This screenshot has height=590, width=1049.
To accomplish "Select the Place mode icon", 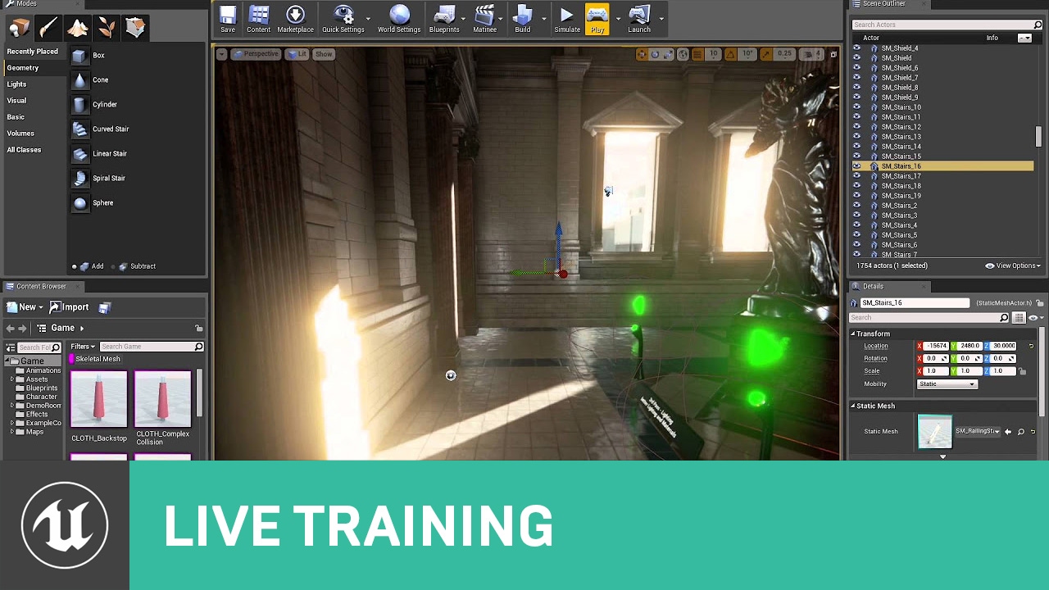I will tap(19, 28).
